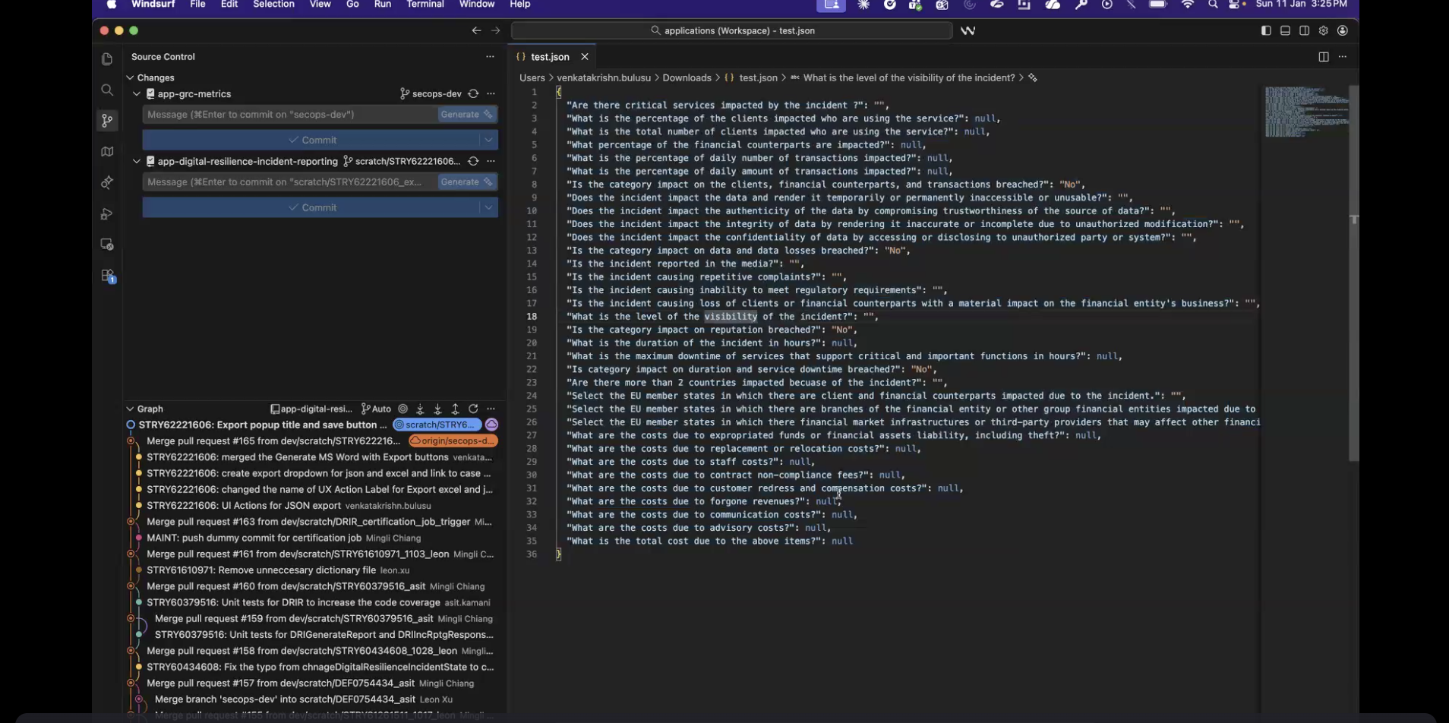
Task: Open Remote Explorer activity bar icon
Action: [107, 245]
